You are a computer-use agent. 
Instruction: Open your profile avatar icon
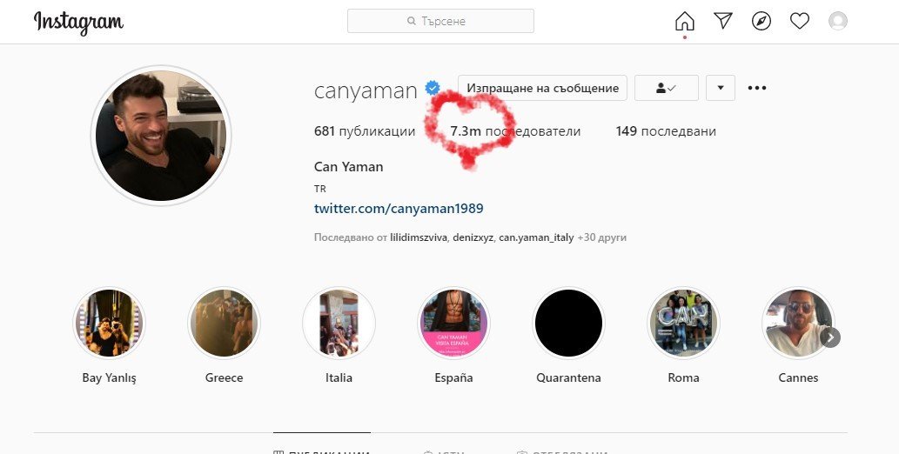(838, 21)
